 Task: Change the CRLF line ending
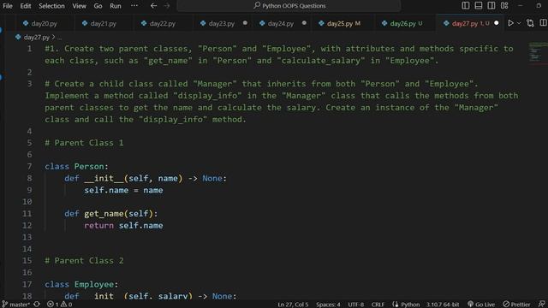pos(378,305)
